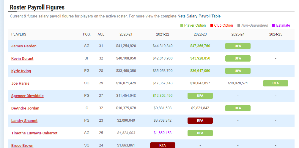
Task: Select Kyrie Irving's name link
Action: [x=21, y=71]
